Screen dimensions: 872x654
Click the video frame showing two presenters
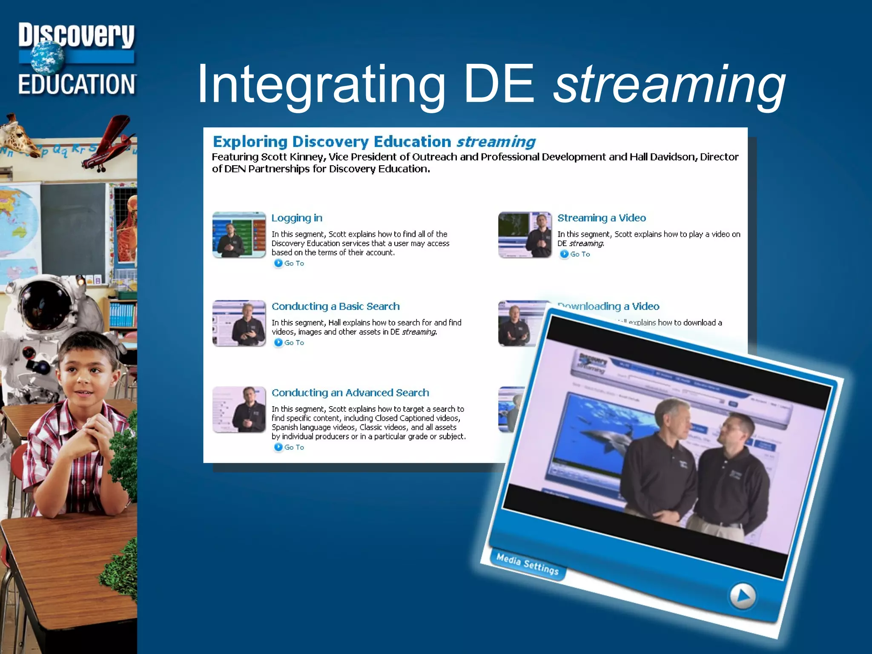point(666,447)
